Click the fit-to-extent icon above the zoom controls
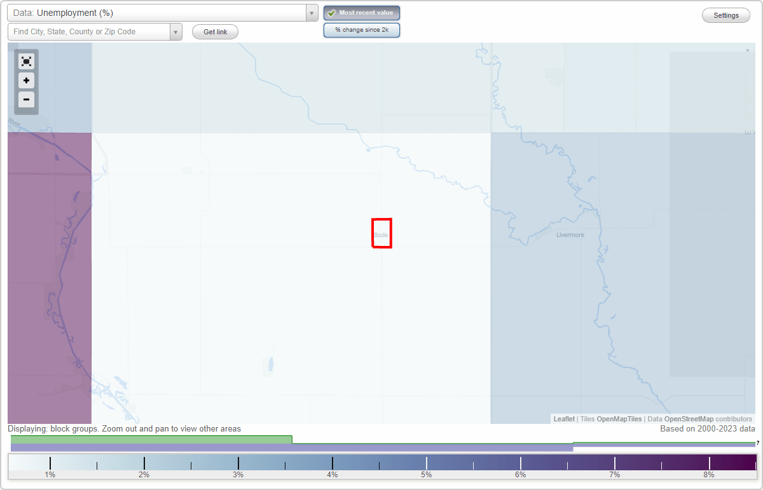 26,61
